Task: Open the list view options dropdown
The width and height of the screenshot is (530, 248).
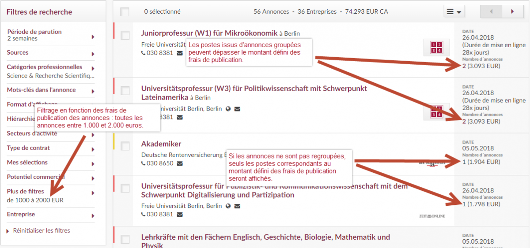Action: 454,11
